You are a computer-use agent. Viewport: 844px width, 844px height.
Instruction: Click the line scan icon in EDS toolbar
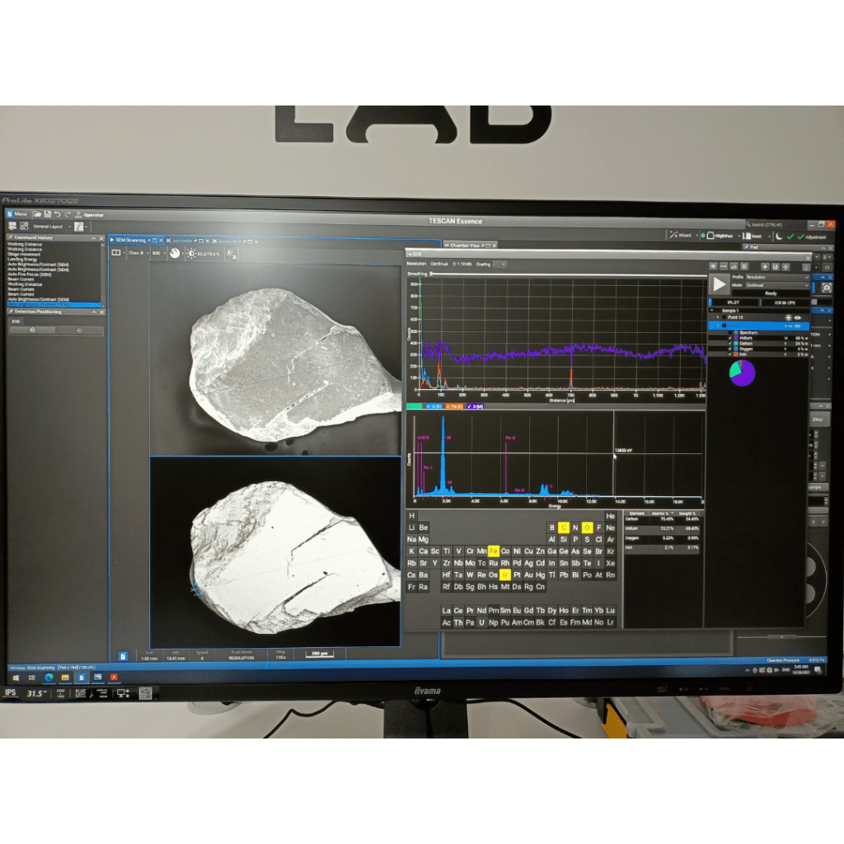click(x=724, y=266)
